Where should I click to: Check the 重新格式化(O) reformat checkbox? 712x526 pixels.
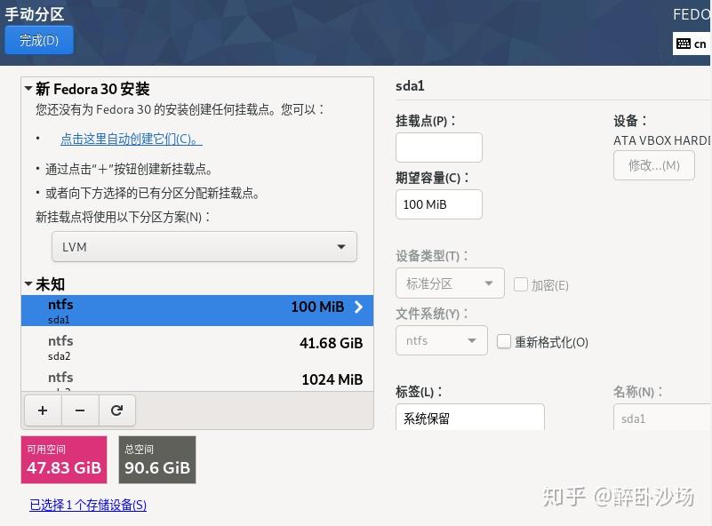tap(504, 341)
